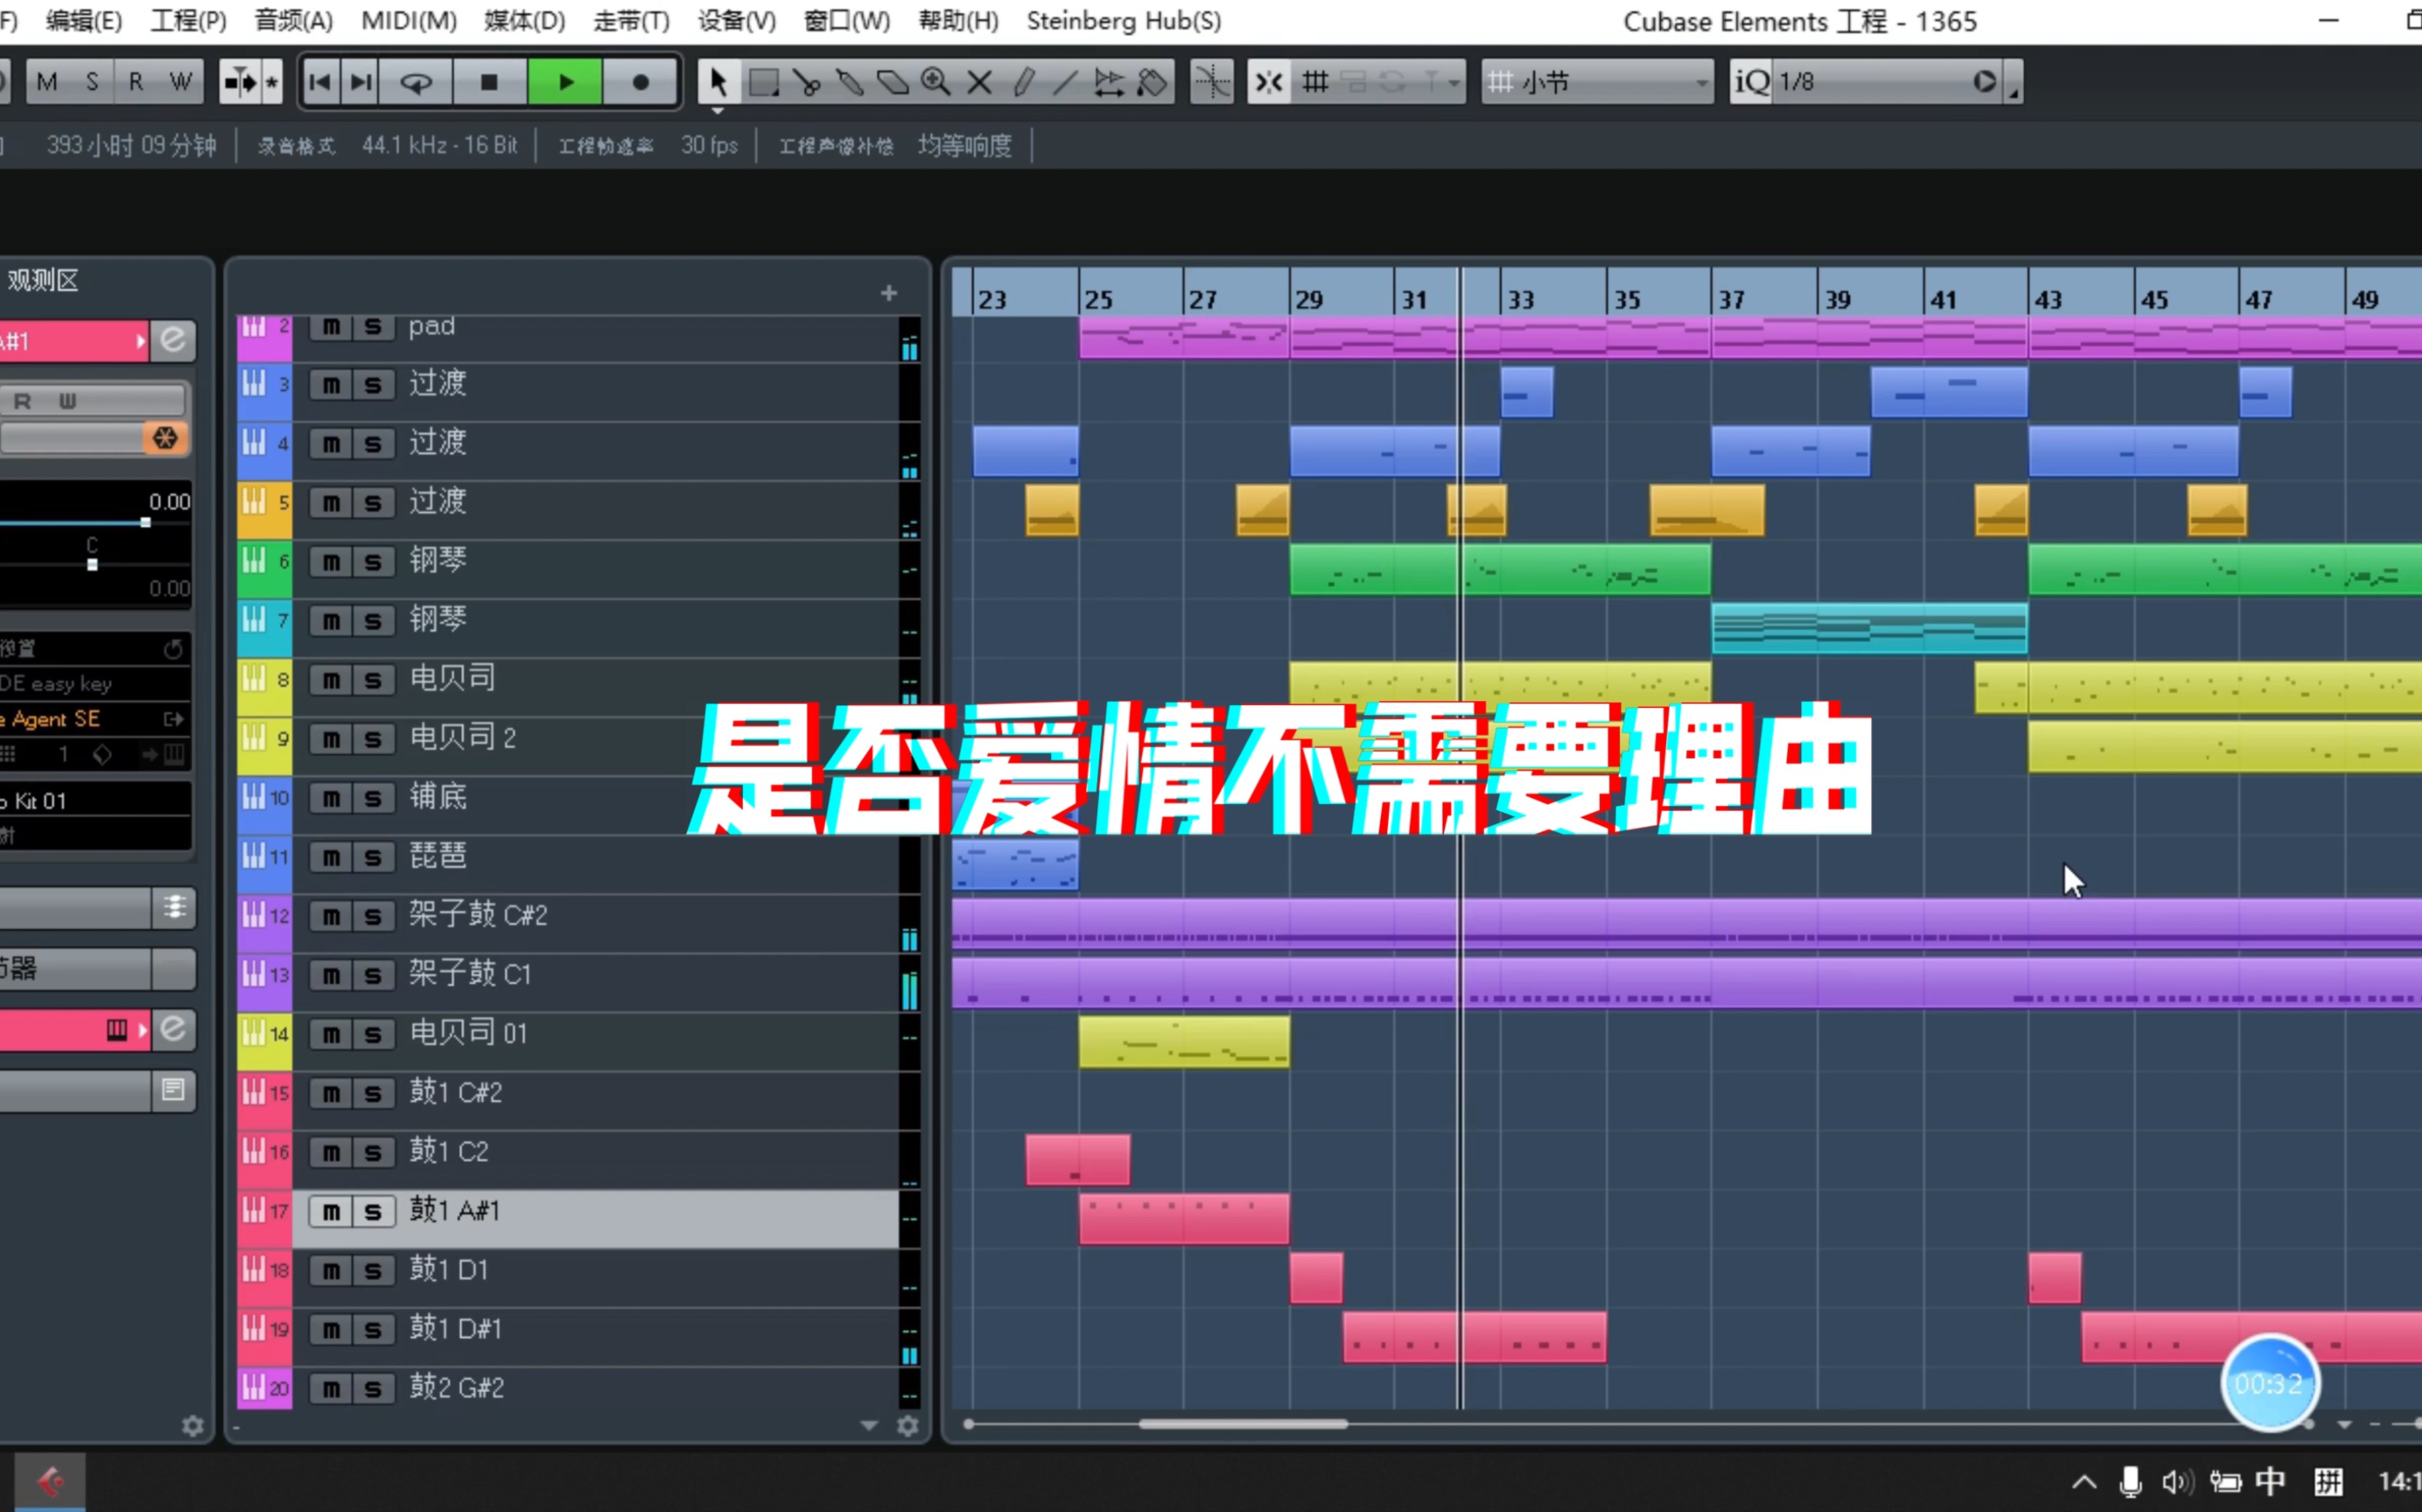Toggle global Write W automation button
This screenshot has height=1512, width=2422.
coord(181,82)
